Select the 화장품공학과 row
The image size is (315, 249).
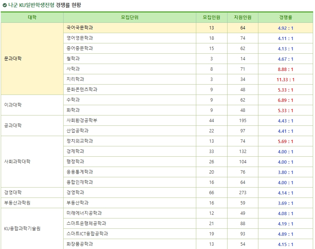tap(188, 244)
